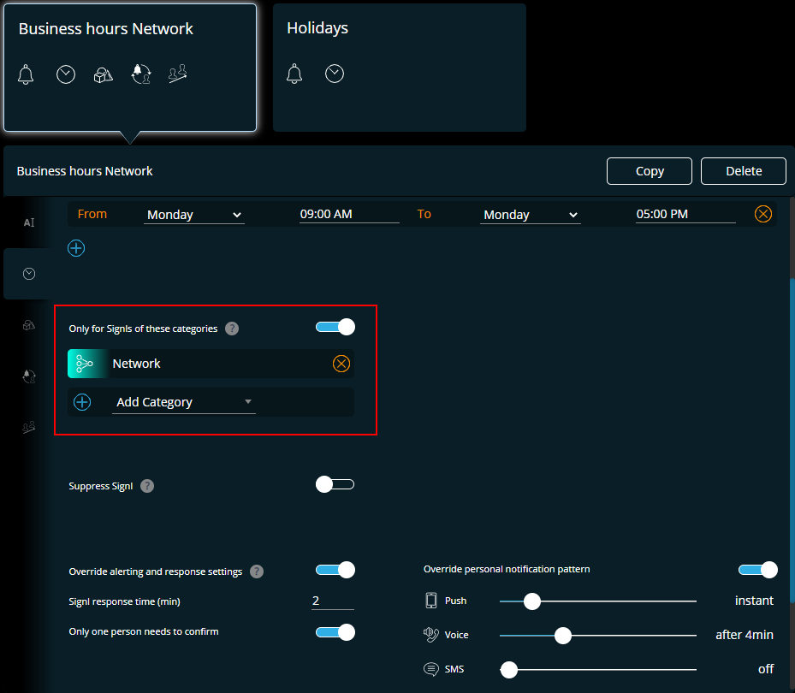Click the clock icon on the Holidays card
This screenshot has width=795, height=693.
(335, 74)
